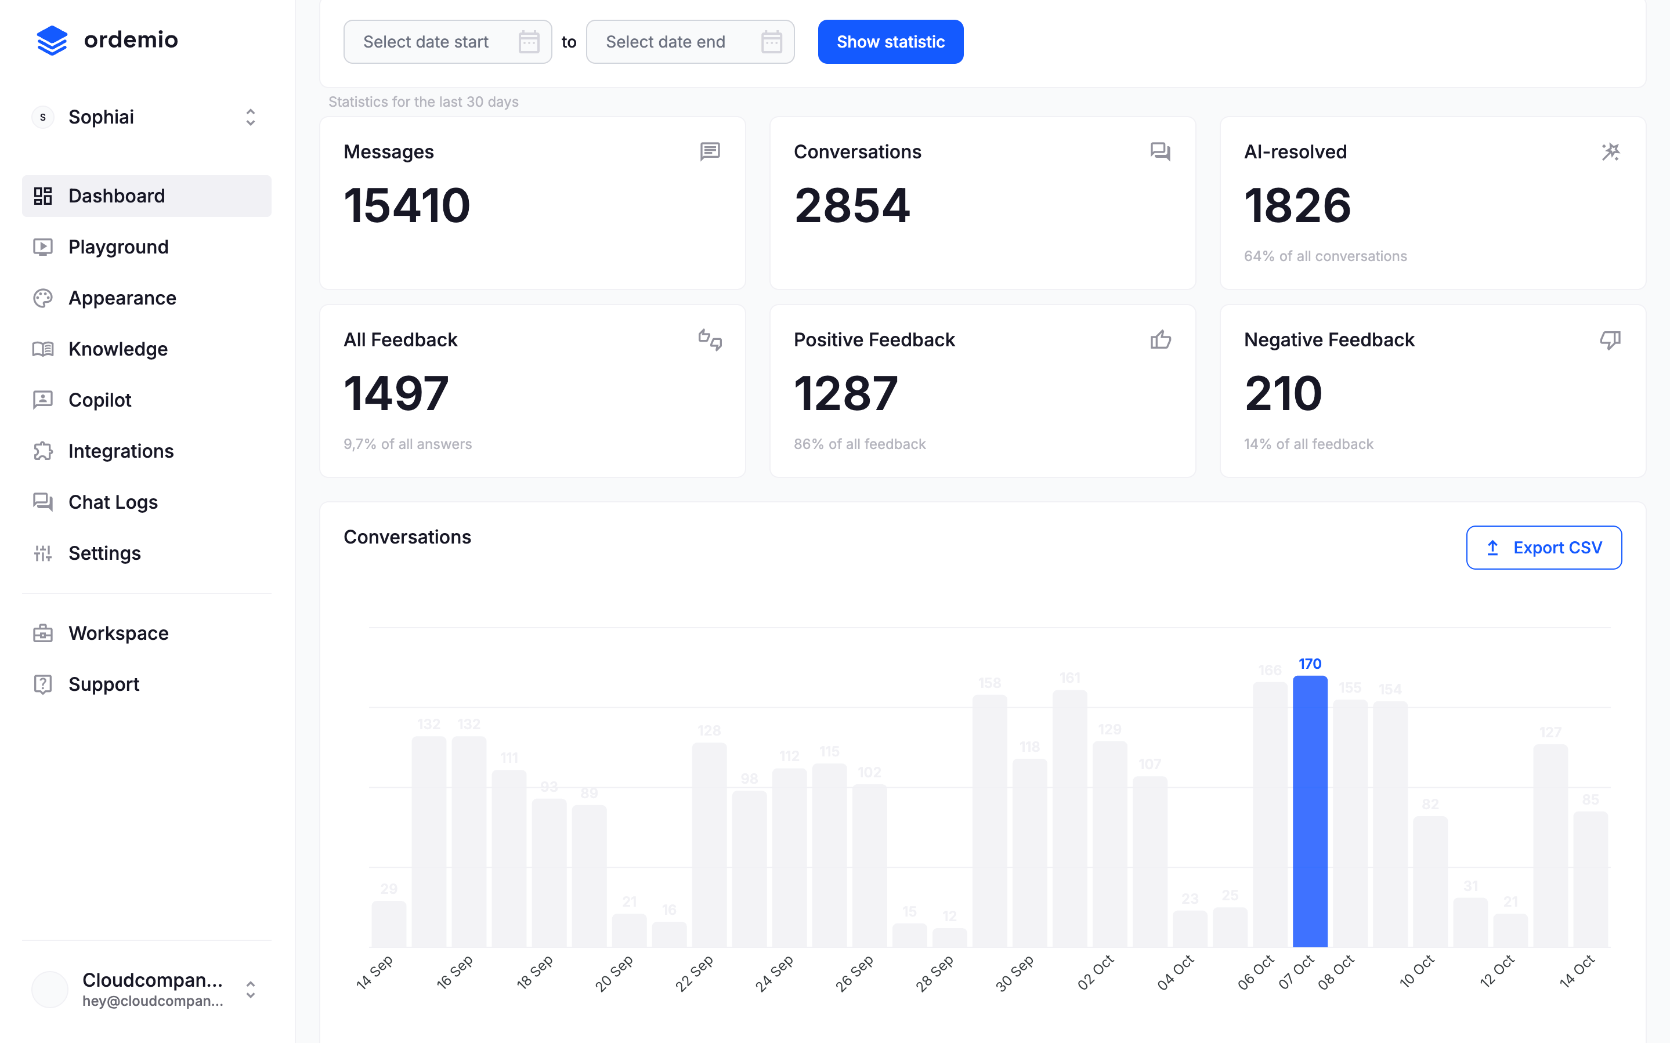The height and width of the screenshot is (1043, 1670).
Task: Expand the Cloudcompany account menu chevron
Action: (251, 989)
